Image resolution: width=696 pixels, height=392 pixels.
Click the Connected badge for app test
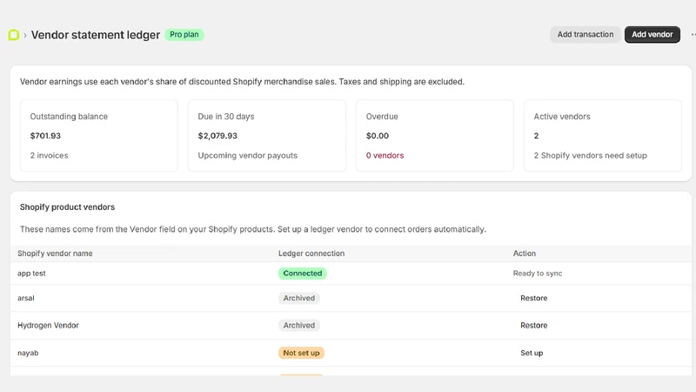click(302, 274)
